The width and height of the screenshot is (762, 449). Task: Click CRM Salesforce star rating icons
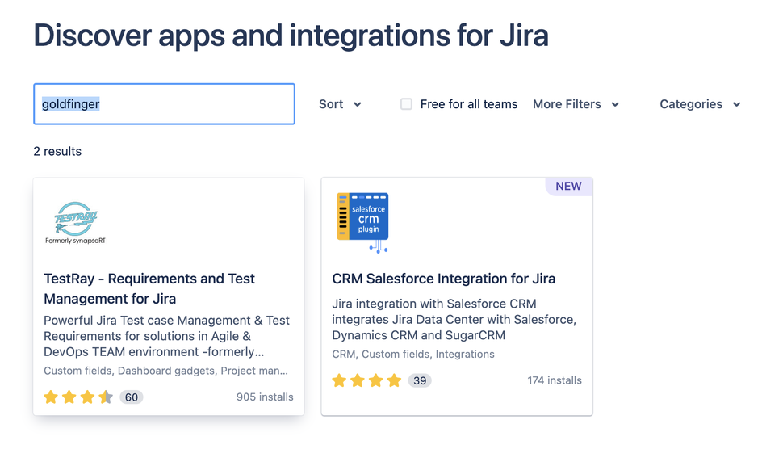pyautogui.click(x=366, y=380)
